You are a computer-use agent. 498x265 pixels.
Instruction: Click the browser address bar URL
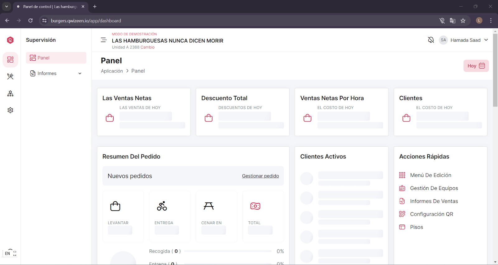(x=86, y=21)
